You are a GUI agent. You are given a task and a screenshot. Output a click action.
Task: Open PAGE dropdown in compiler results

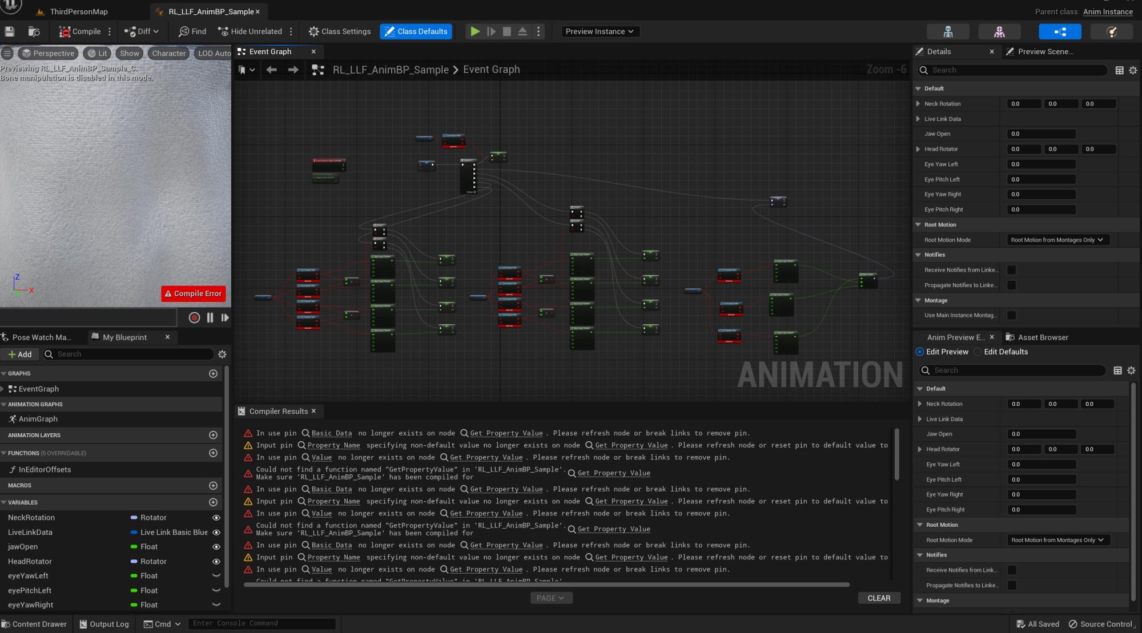(551, 598)
